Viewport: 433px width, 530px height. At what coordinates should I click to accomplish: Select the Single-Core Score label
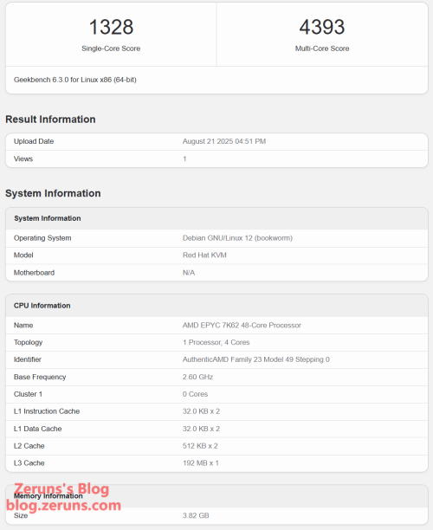pyautogui.click(x=111, y=48)
